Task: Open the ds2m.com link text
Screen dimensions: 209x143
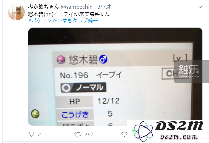Action: [x=178, y=137]
